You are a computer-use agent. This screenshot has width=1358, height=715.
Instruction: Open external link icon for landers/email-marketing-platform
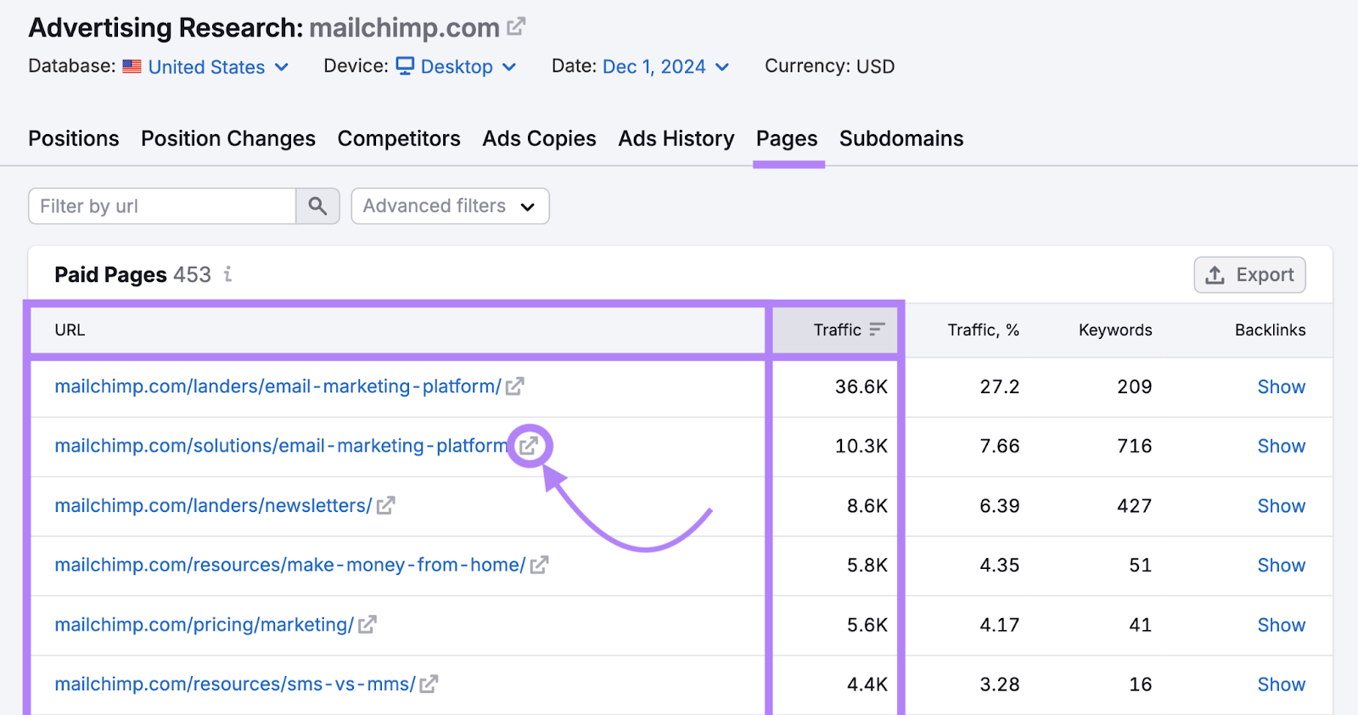click(515, 386)
